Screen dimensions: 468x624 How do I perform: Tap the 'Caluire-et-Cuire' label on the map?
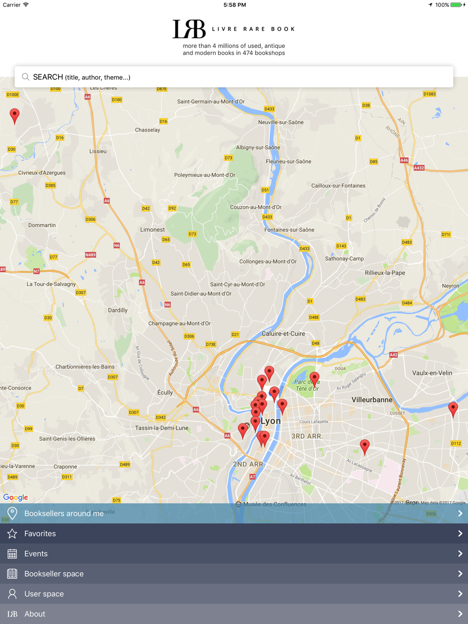click(283, 334)
